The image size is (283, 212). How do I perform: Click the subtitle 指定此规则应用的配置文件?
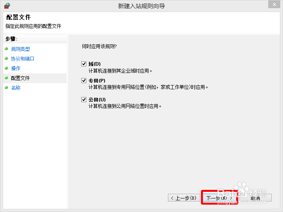pos(33,26)
